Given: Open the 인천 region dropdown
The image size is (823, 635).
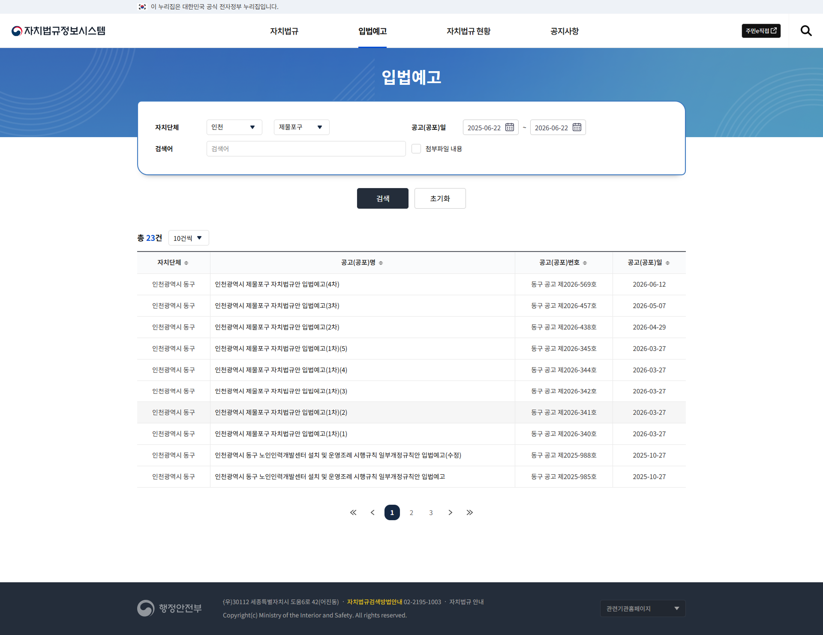Looking at the screenshot, I should click(234, 127).
